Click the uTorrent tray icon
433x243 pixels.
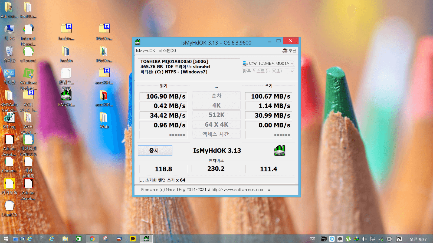point(348,239)
